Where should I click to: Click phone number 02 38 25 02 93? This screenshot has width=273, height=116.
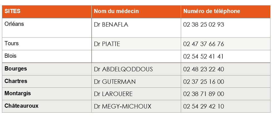click(x=204, y=25)
